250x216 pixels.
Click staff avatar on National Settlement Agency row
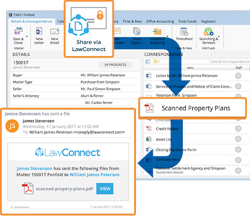point(238,171)
